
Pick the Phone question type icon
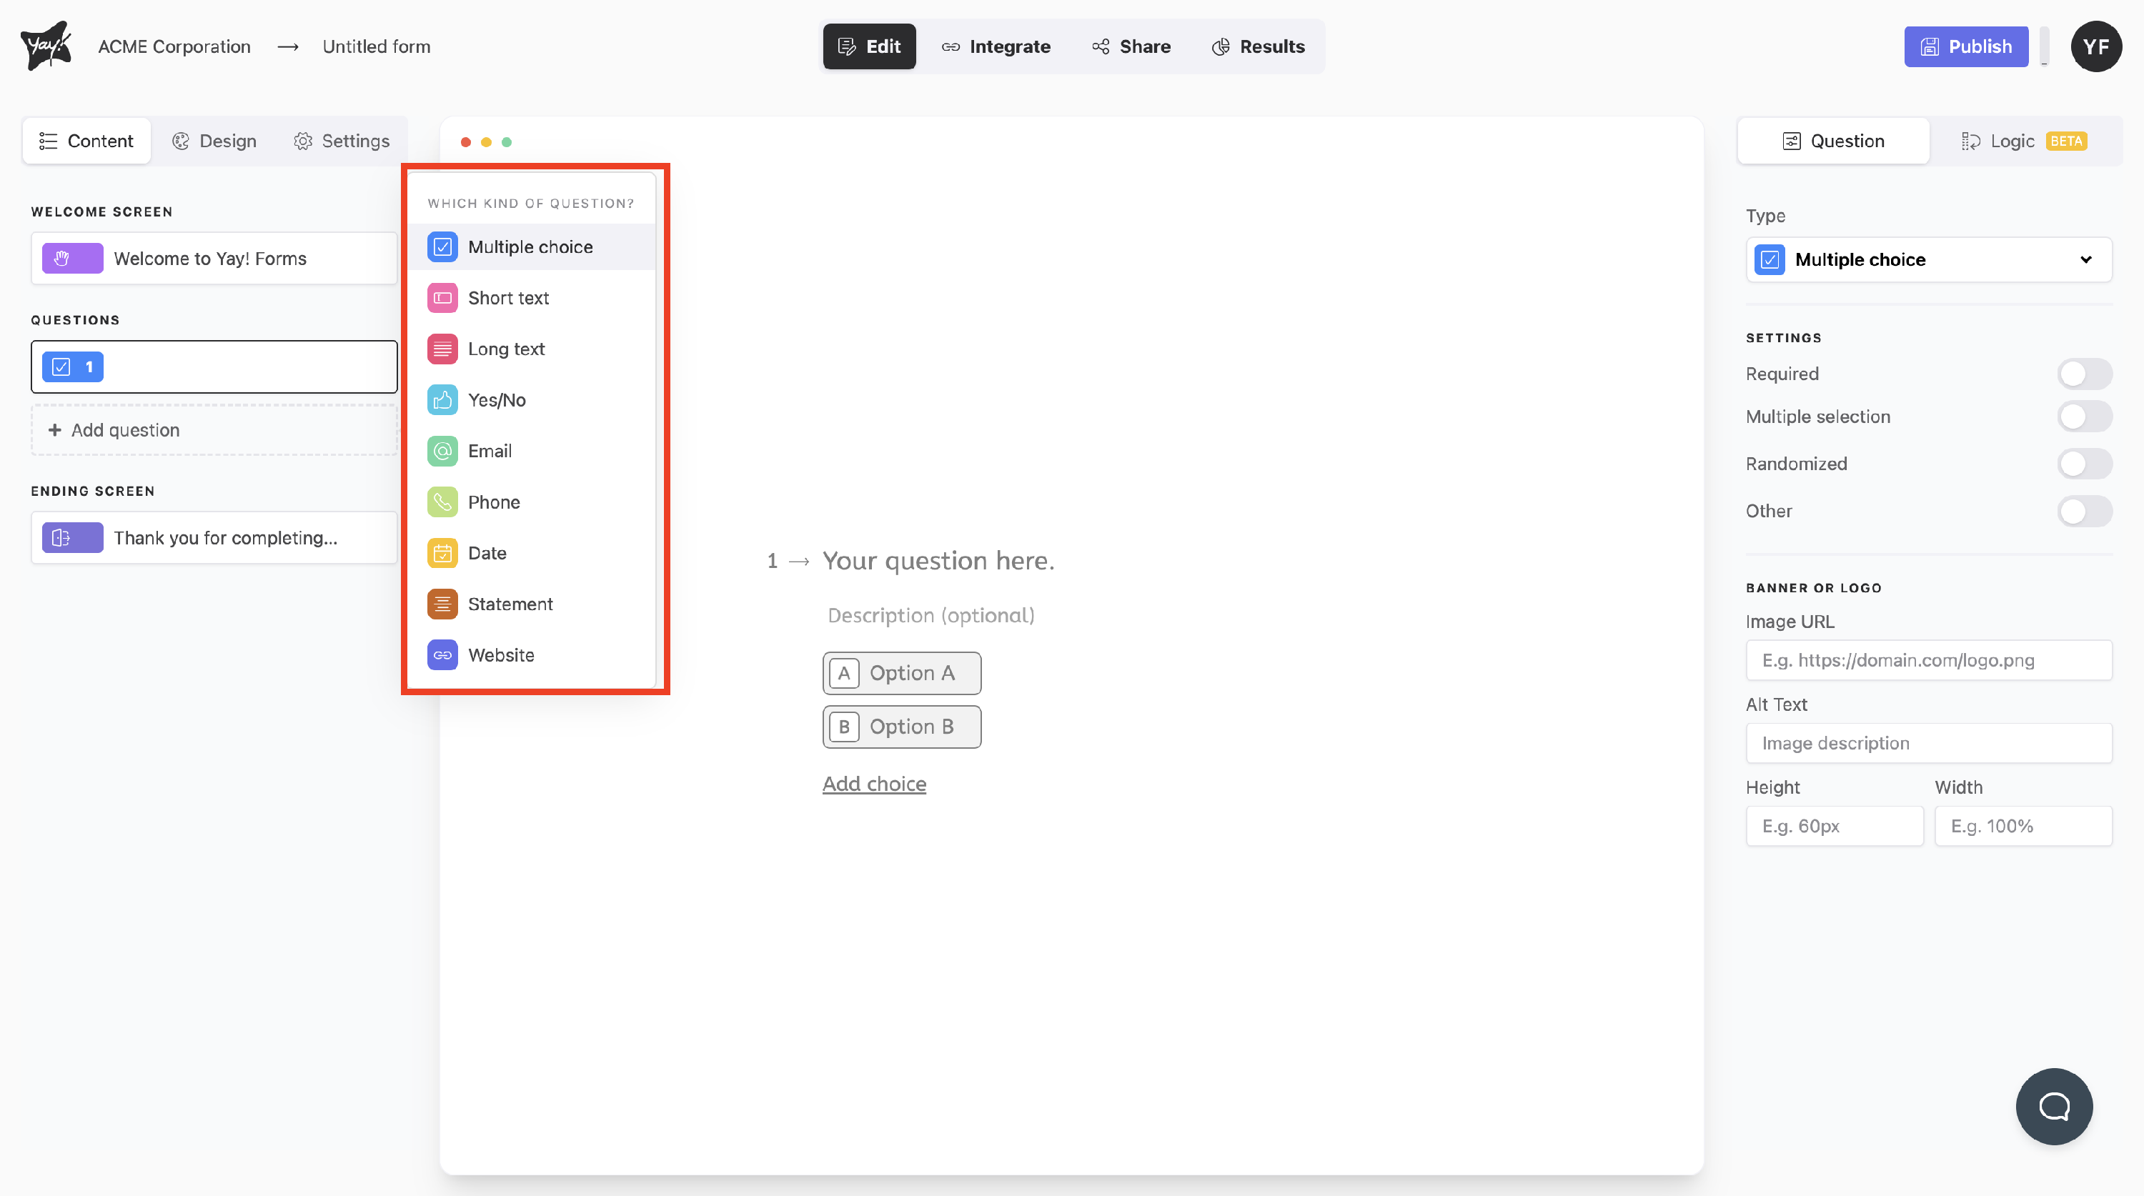[442, 502]
